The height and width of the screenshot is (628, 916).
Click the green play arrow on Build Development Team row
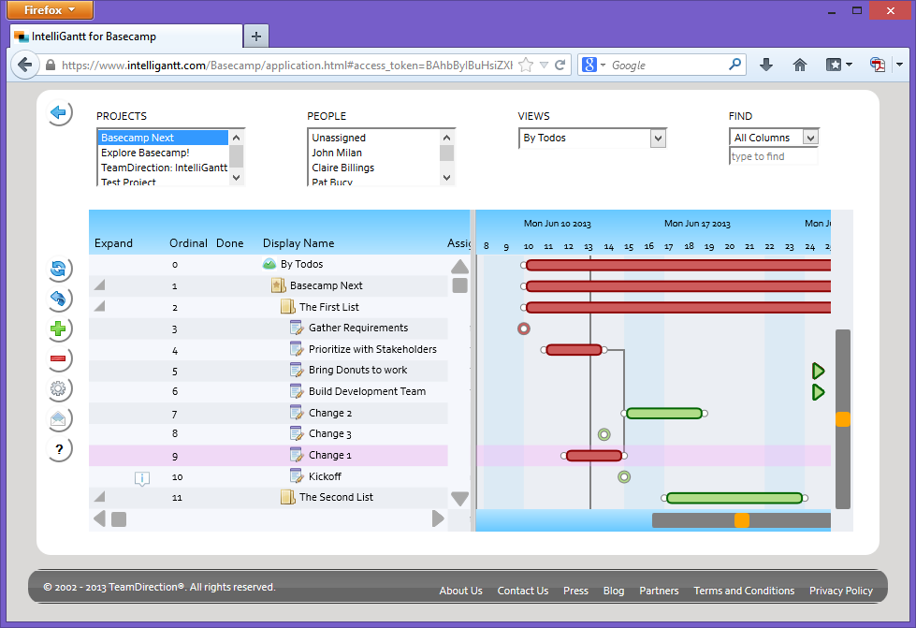[818, 392]
